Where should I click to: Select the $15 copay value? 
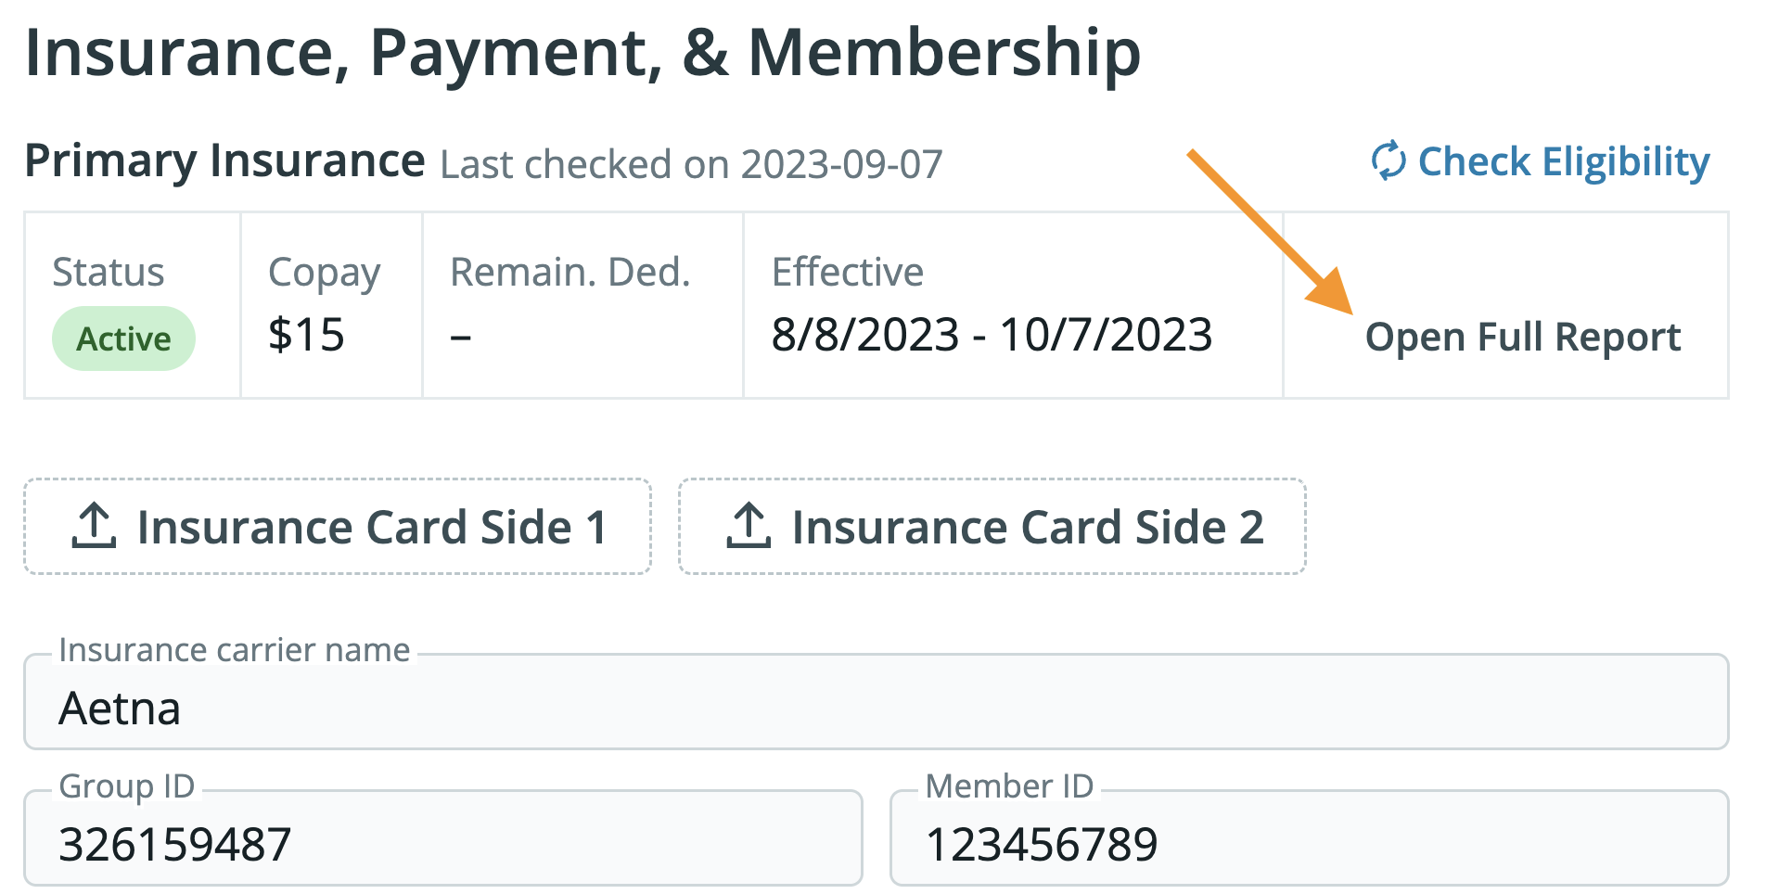point(306,335)
